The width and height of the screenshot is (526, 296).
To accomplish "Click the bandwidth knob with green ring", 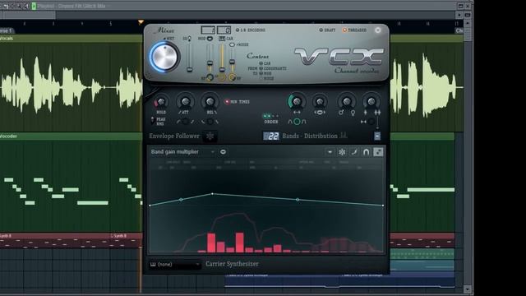I will coord(297,101).
